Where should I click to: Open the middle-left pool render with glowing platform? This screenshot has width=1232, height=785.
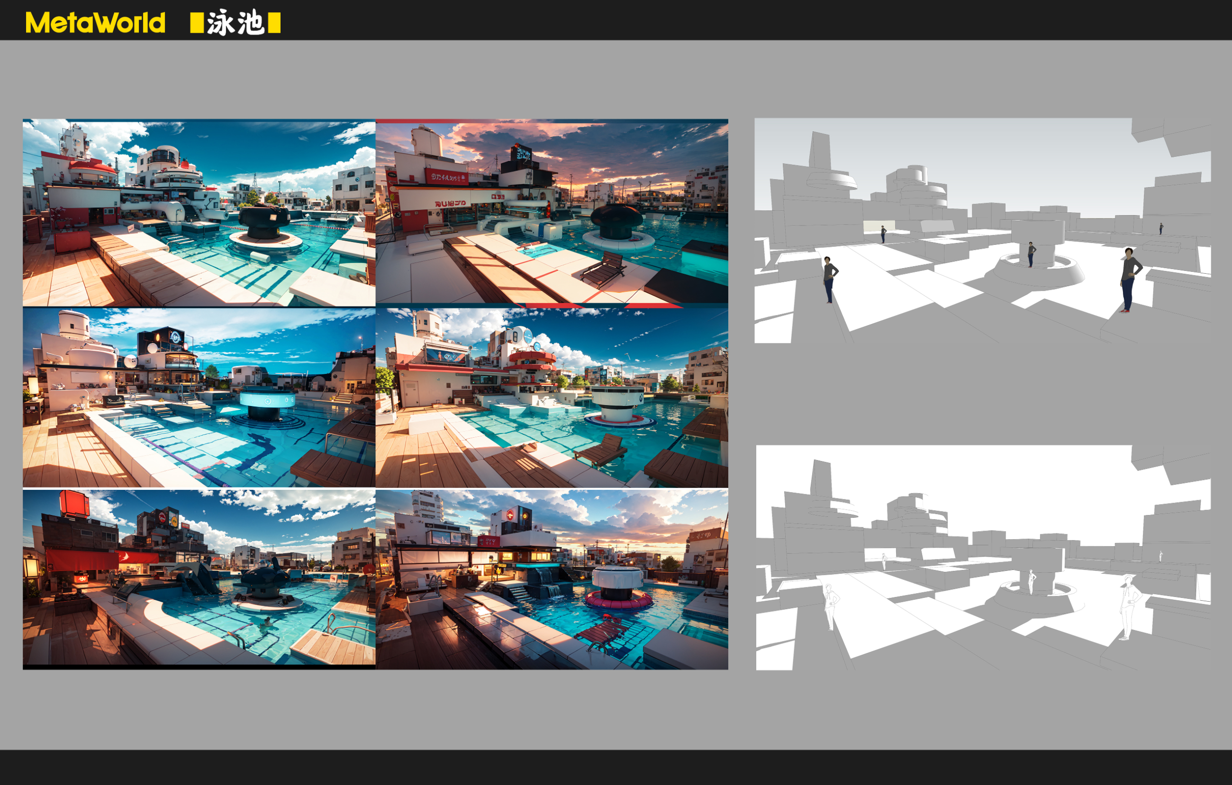coord(199,397)
